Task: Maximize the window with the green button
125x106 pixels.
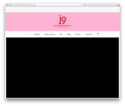Action: 11,5
